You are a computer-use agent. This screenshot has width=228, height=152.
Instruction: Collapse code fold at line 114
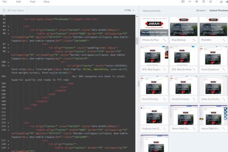pos(8,123)
